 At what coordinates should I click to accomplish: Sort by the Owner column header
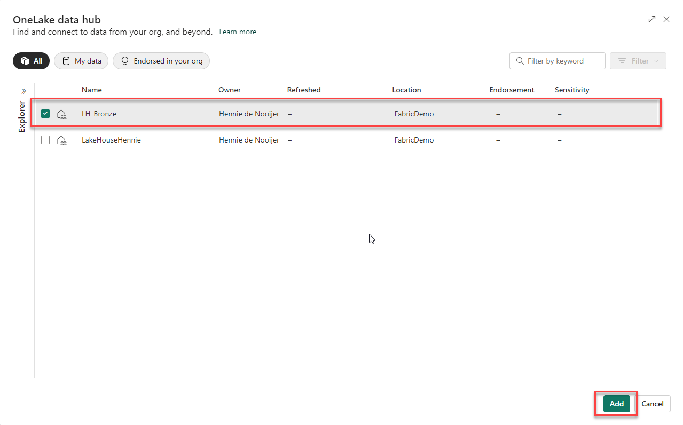click(230, 90)
